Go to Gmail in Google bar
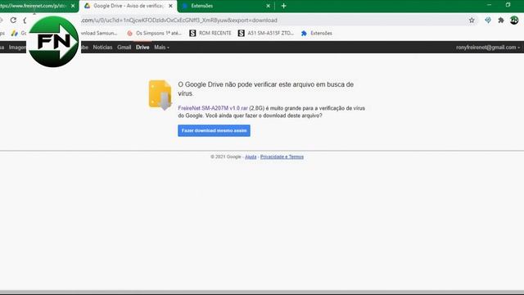This screenshot has height=295, width=524. click(124, 48)
